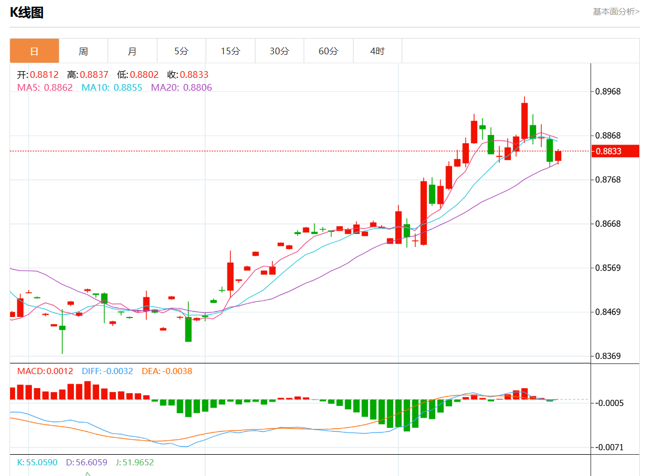Screen dimensions: 646x476
Task: Click the K线图 chart title
Action: [x=27, y=12]
